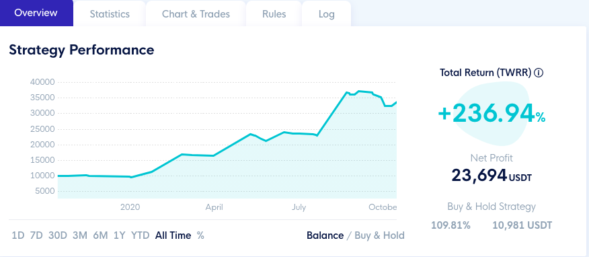Screen dimensions: 589x257
Task: Choose the 3M time range
Action: 80,235
